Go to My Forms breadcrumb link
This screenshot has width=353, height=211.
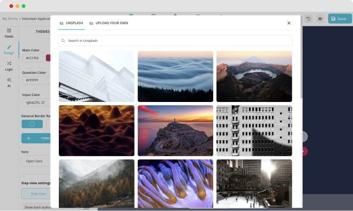[x=11, y=19]
